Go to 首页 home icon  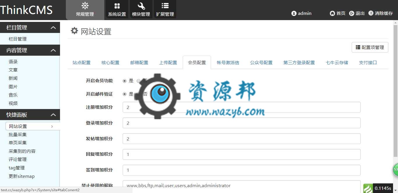(x=332, y=13)
